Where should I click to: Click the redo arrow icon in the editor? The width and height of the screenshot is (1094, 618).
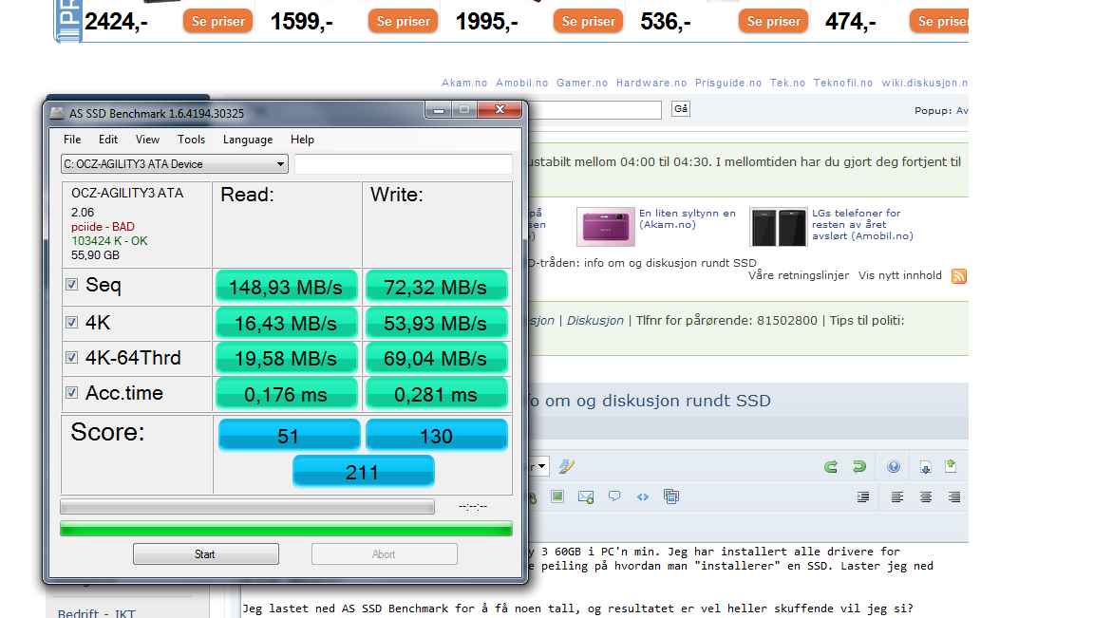click(x=858, y=467)
